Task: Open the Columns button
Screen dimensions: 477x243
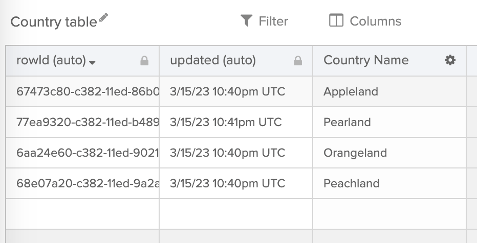Action: pos(365,21)
